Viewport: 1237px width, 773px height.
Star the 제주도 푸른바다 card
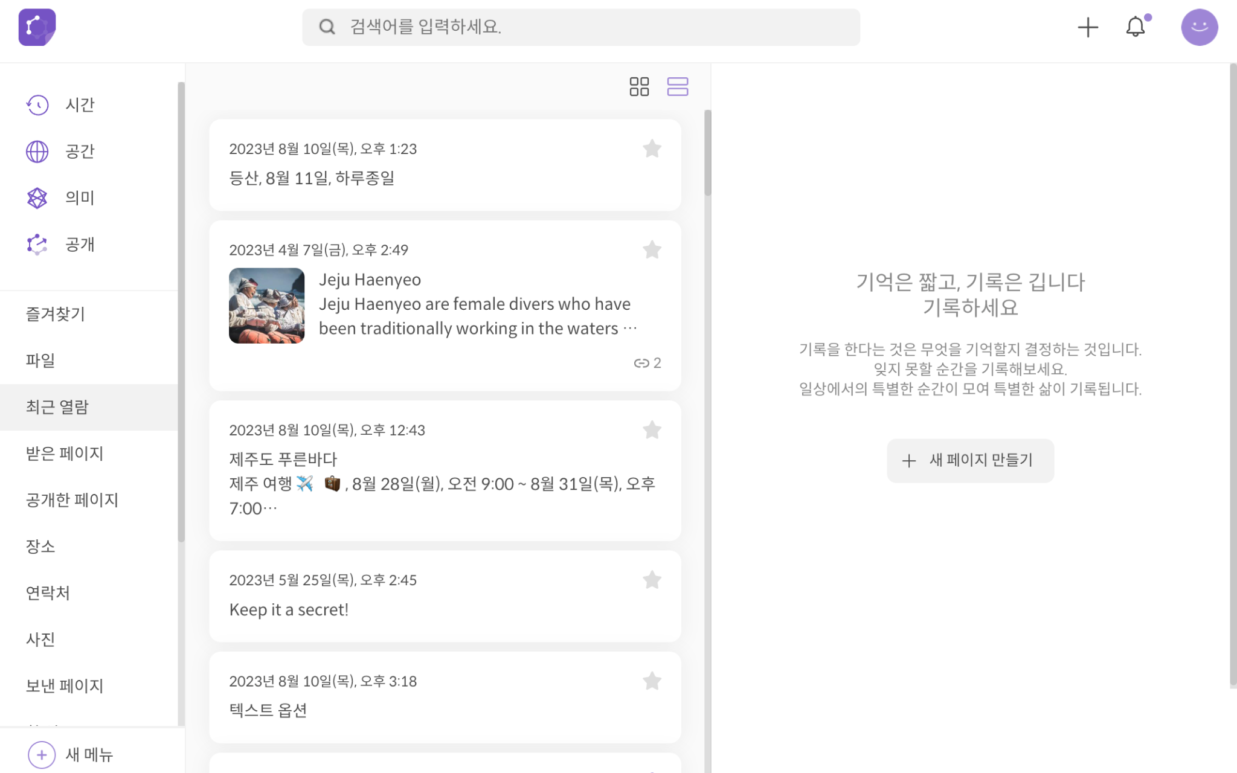(652, 430)
